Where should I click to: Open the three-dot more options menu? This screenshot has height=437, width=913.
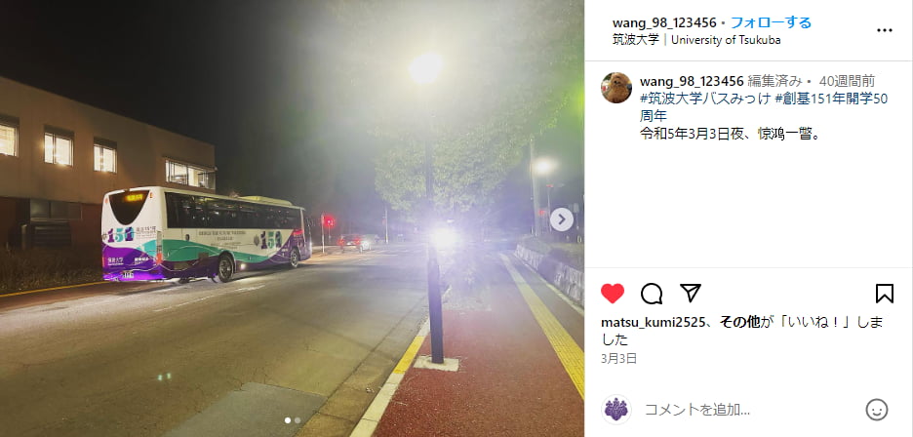(884, 30)
